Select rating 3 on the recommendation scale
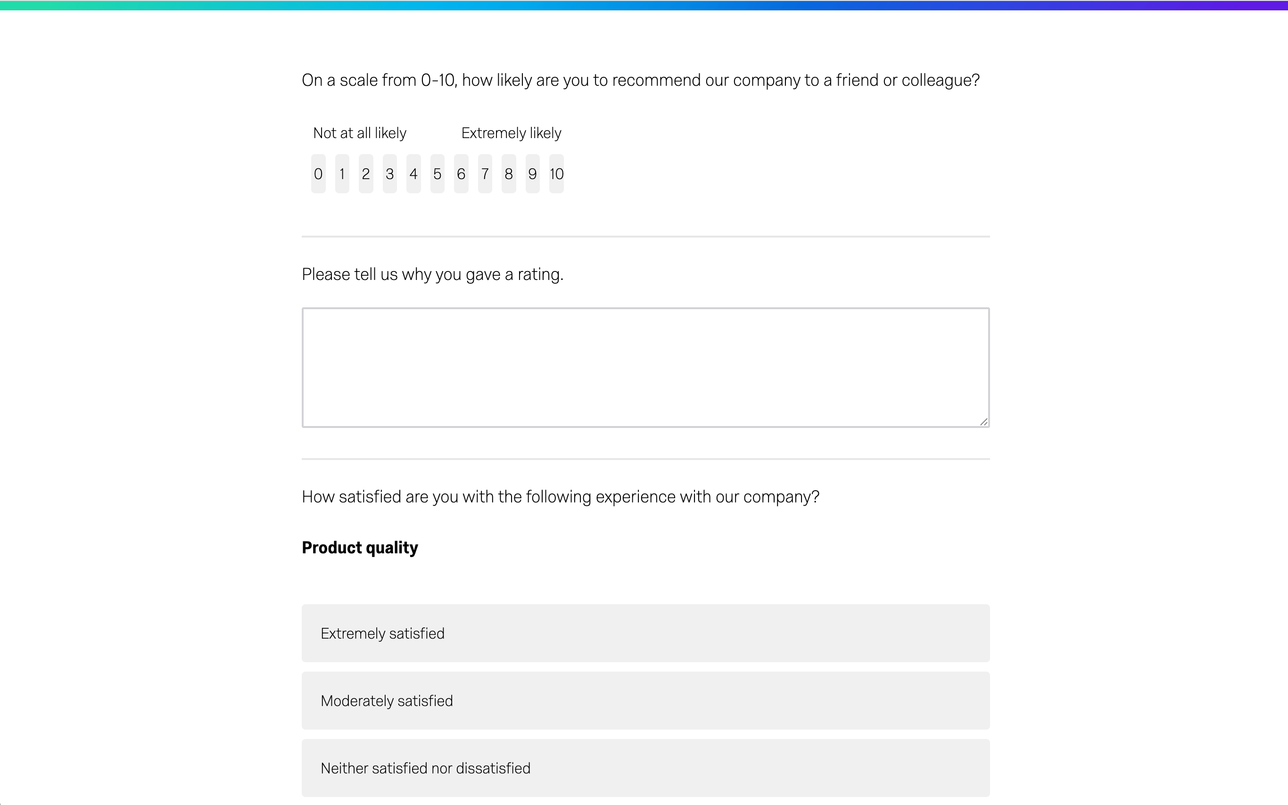This screenshot has width=1288, height=805. (x=390, y=173)
